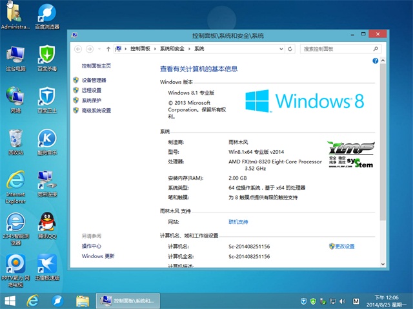
Task: Click the 高级系统设置 link
Action: point(96,111)
